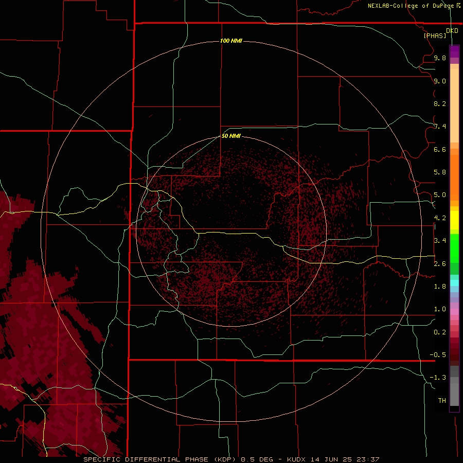Click the 50 NMI range ring label
This screenshot has height=463, width=463.
point(231,136)
